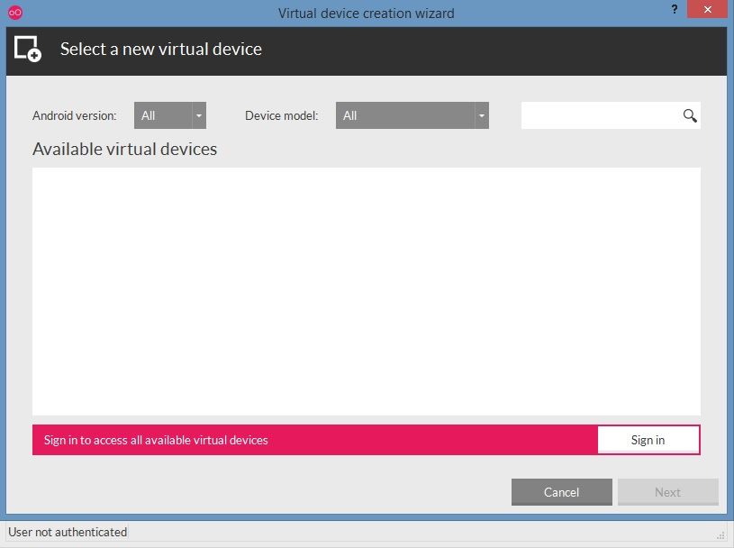Click the 'Device model:' label

[282, 115]
